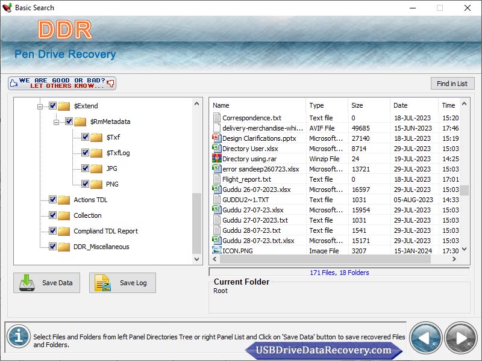Click the text icon of GUDDU2~1.TXT
This screenshot has height=361, width=482.
(x=217, y=199)
